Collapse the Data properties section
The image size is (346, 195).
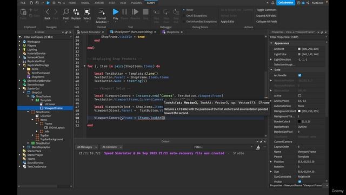271,70
